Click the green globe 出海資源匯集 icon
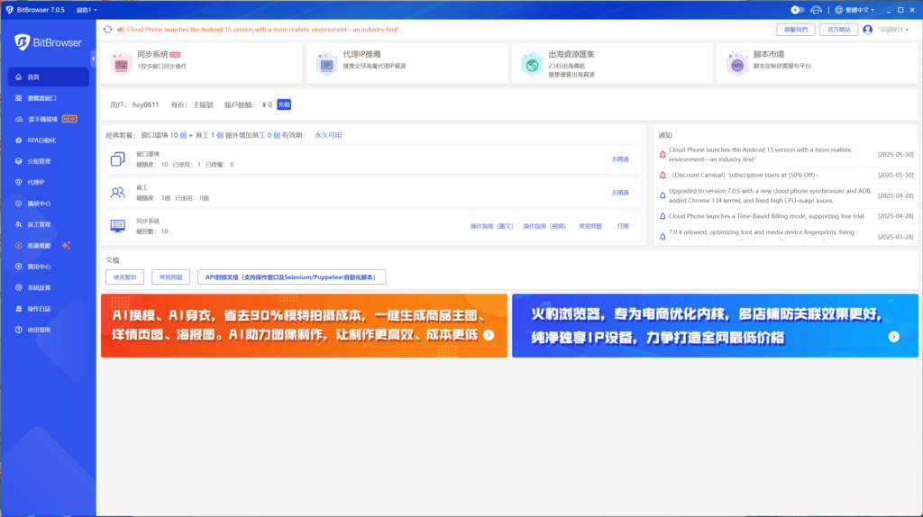923x517 pixels. [532, 64]
